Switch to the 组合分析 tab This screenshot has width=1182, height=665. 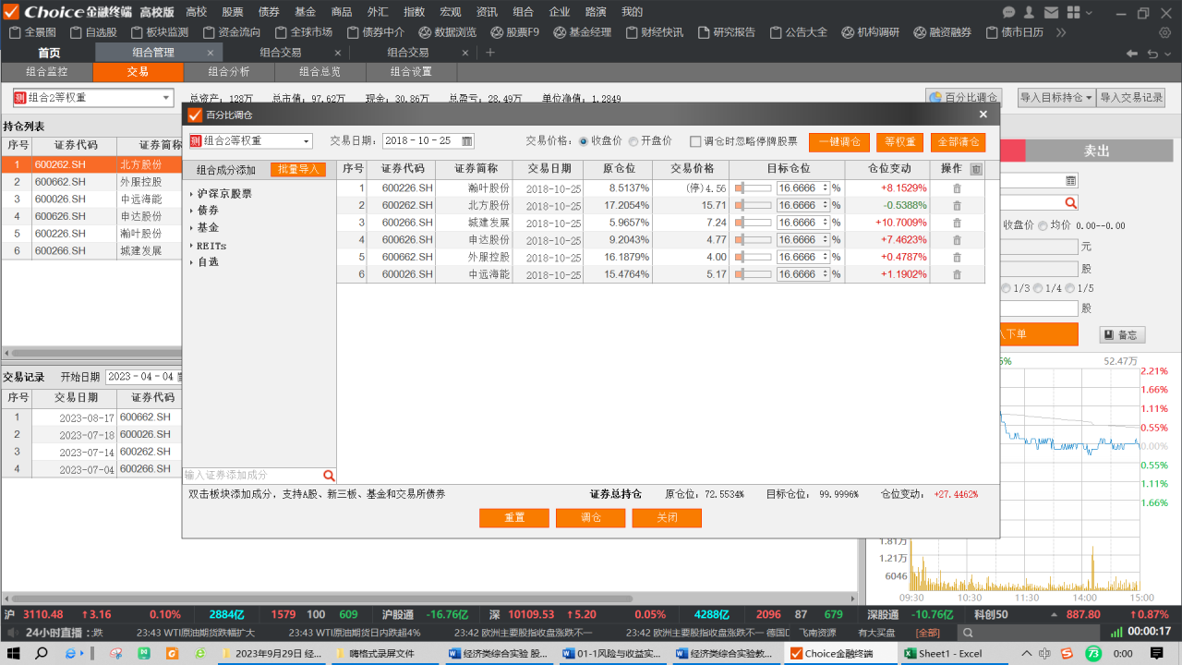pyautogui.click(x=229, y=72)
